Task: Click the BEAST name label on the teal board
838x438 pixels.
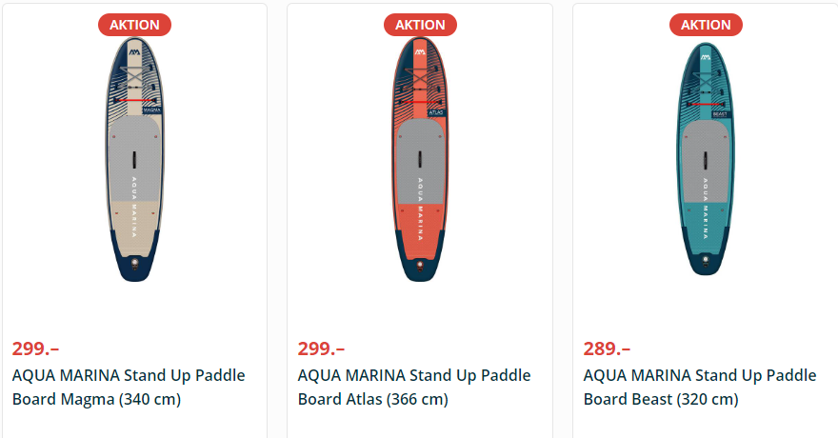Action: coord(720,113)
